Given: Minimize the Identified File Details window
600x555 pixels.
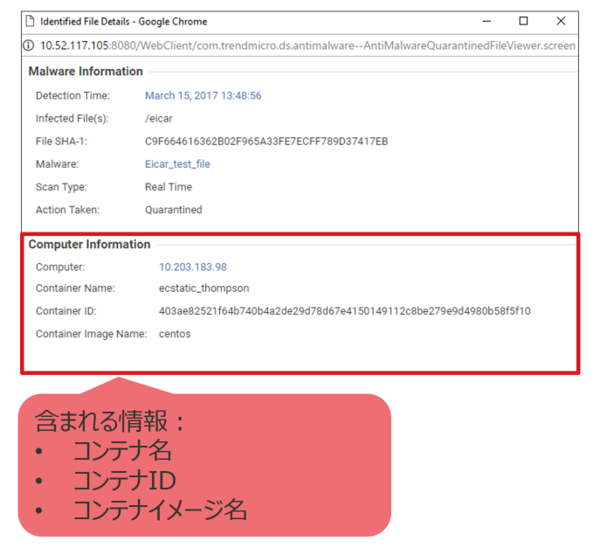Looking at the screenshot, I should click(486, 21).
